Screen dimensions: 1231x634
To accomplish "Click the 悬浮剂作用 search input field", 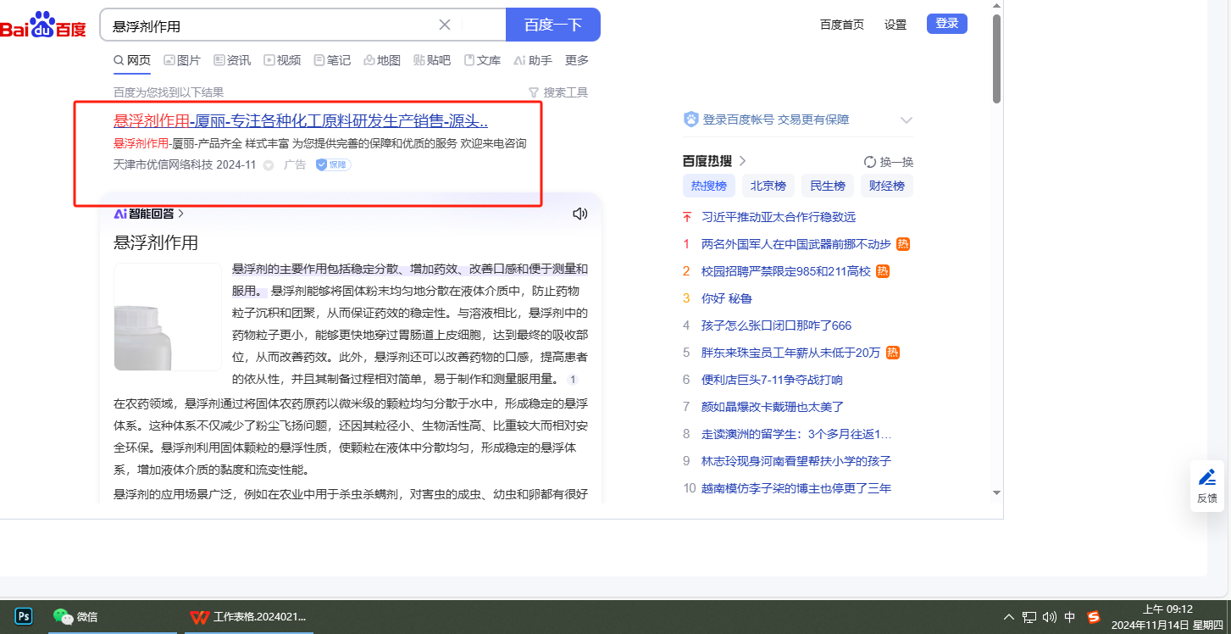I will point(271,25).
